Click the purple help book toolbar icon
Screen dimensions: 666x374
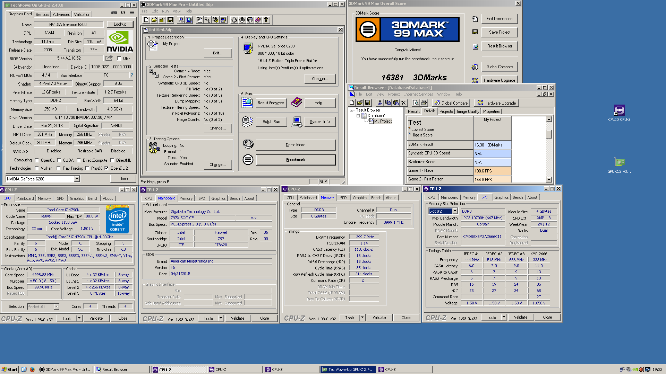(258, 20)
